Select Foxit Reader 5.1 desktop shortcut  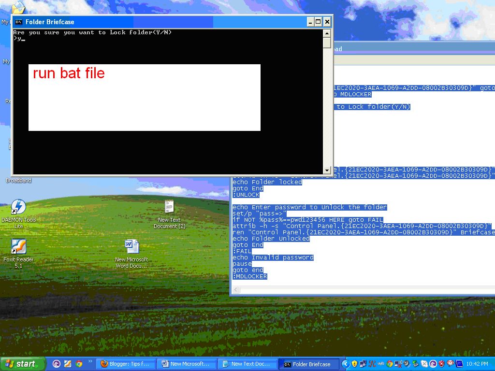tap(18, 253)
